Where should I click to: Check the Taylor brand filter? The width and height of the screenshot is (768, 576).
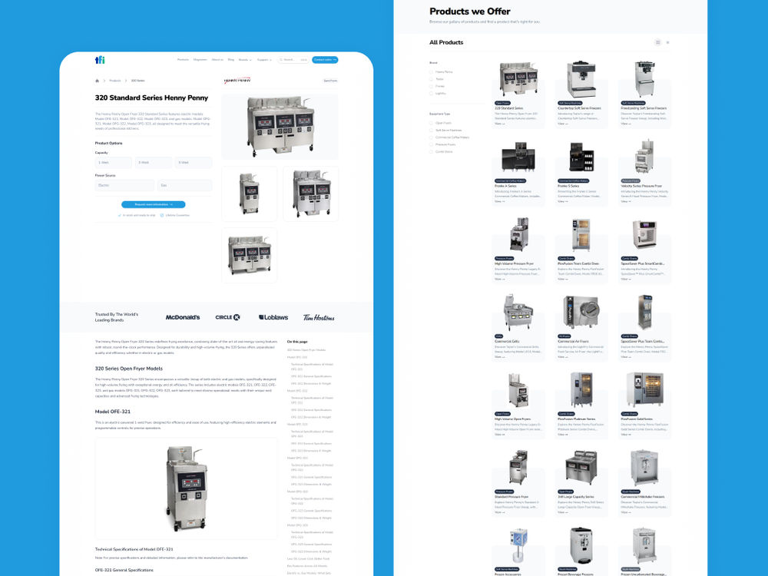[432, 79]
